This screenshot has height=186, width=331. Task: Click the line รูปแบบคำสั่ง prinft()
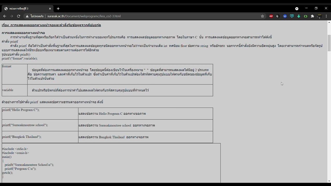pos(16,55)
